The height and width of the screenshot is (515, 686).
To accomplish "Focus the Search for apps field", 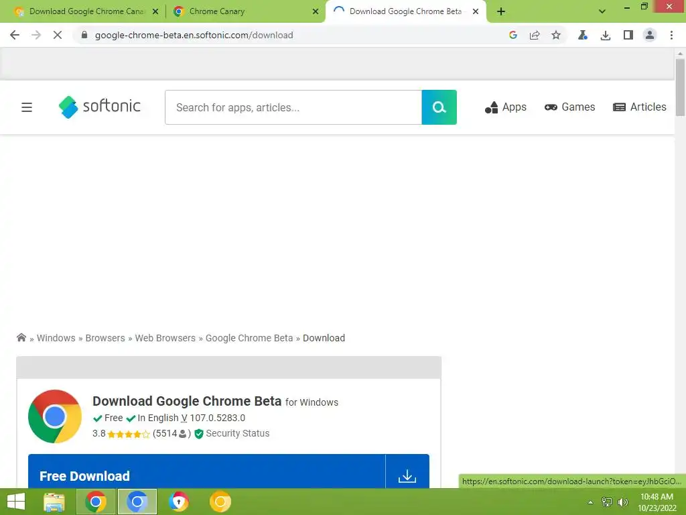I will pos(293,107).
